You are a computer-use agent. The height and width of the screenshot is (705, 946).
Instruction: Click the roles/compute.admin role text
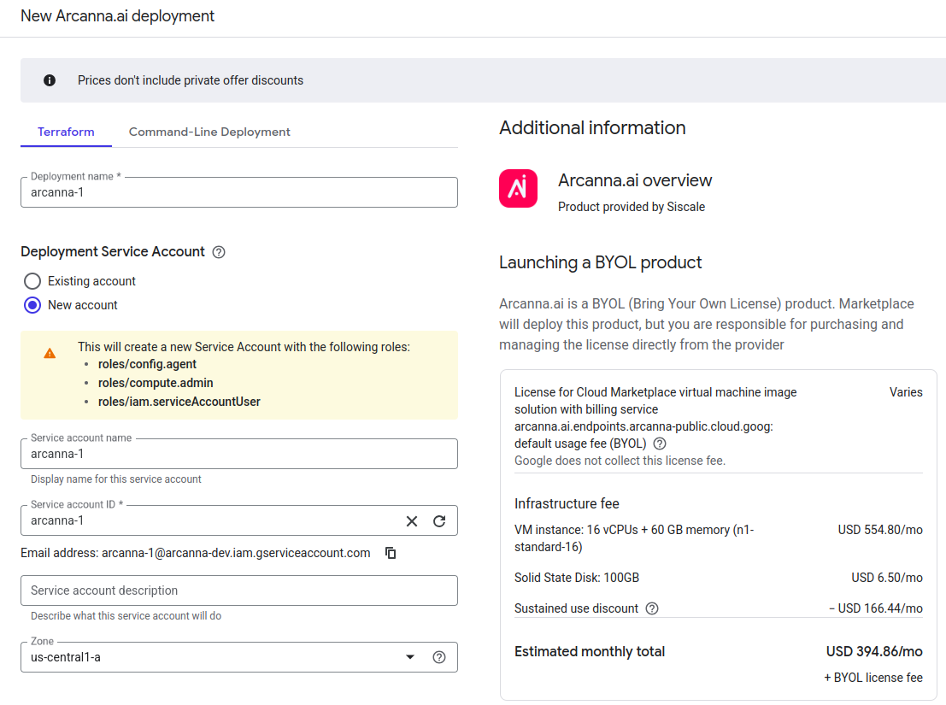pyautogui.click(x=156, y=383)
